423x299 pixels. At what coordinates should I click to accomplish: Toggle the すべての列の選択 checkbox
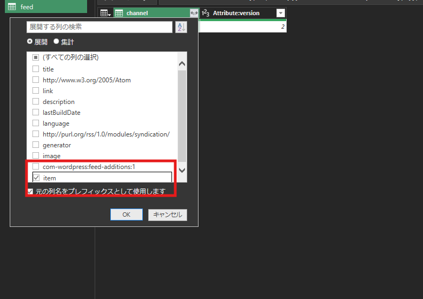(36, 57)
